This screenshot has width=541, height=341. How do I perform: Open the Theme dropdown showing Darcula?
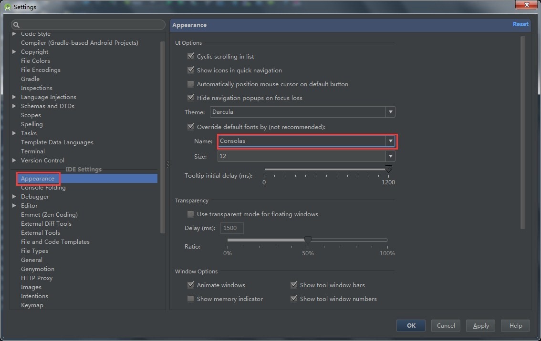tap(390, 112)
